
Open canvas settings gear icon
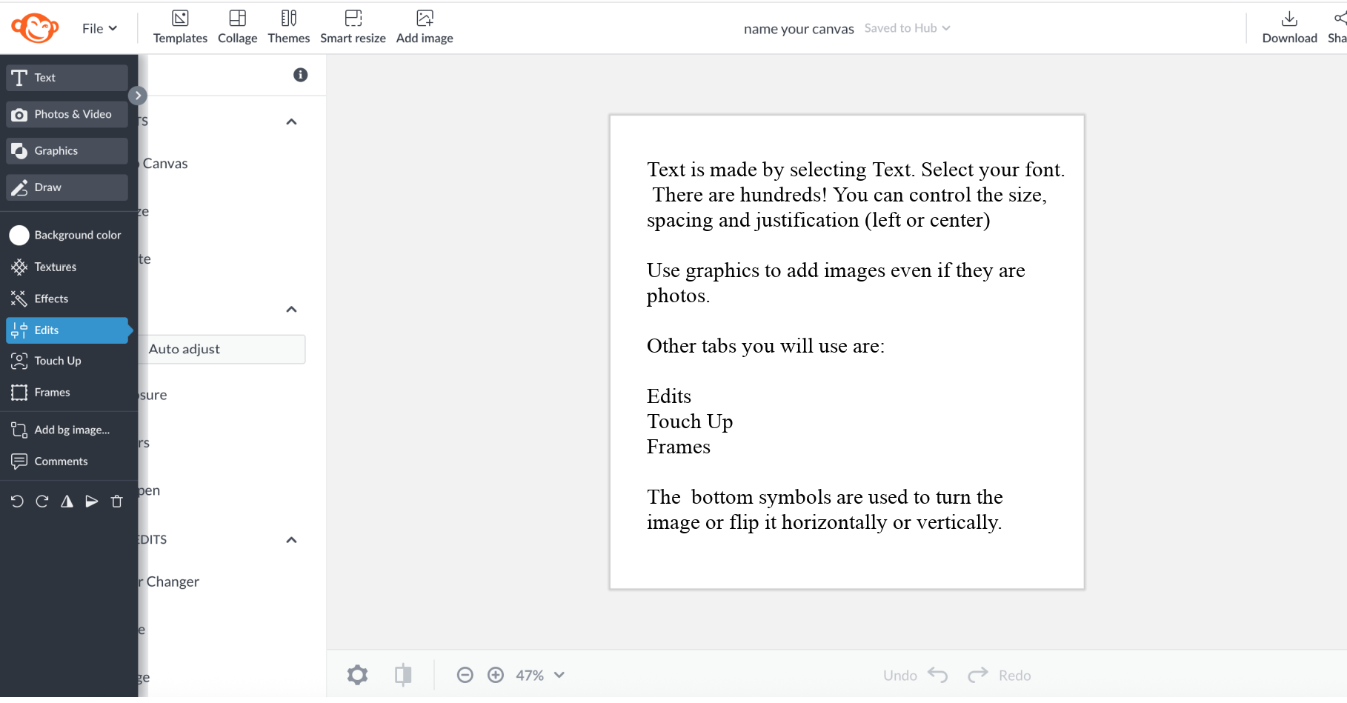pos(357,675)
